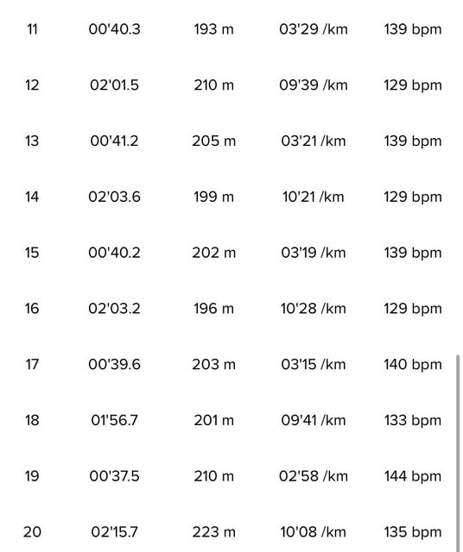The height and width of the screenshot is (552, 463).
Task: Click lap 18 row number
Action: pos(32,420)
